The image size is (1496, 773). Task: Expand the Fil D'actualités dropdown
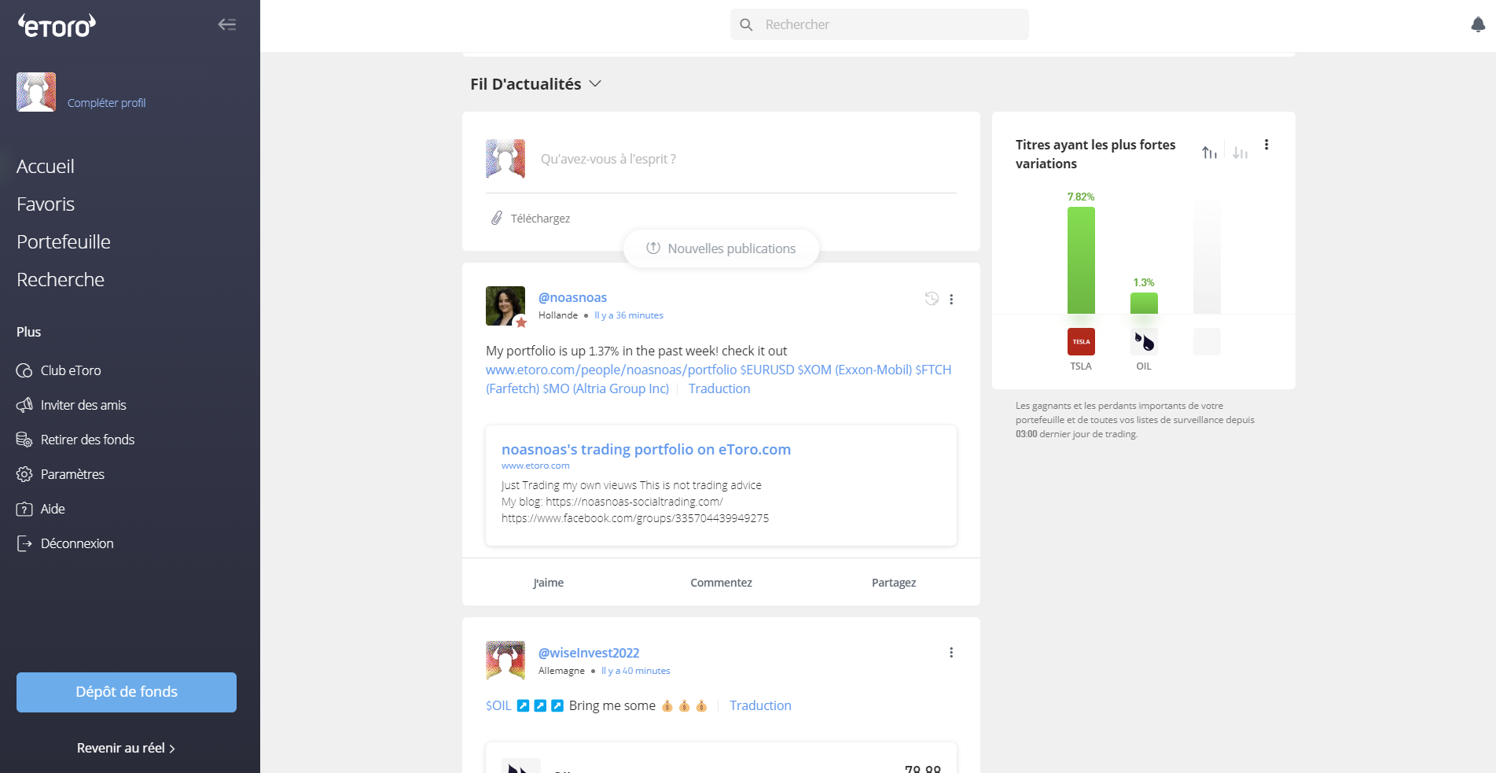595,84
